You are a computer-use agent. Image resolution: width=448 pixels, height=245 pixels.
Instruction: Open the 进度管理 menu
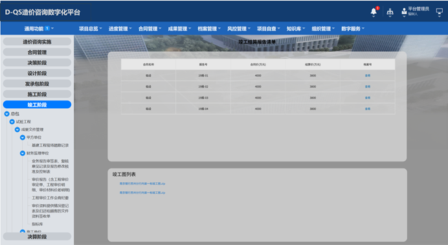pyautogui.click(x=120, y=29)
